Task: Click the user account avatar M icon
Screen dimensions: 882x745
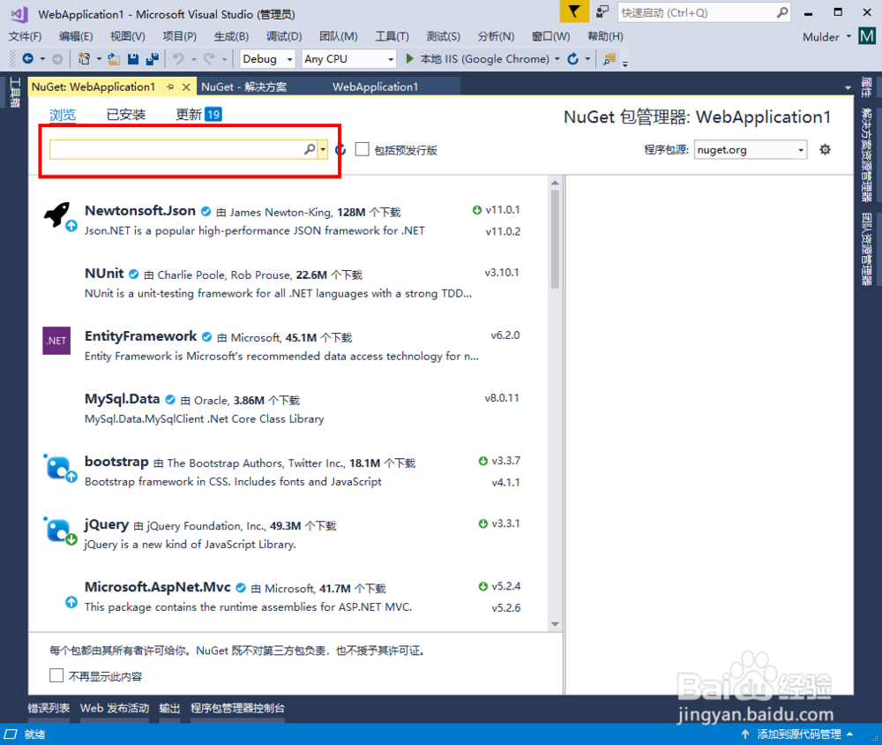Action: click(x=867, y=36)
